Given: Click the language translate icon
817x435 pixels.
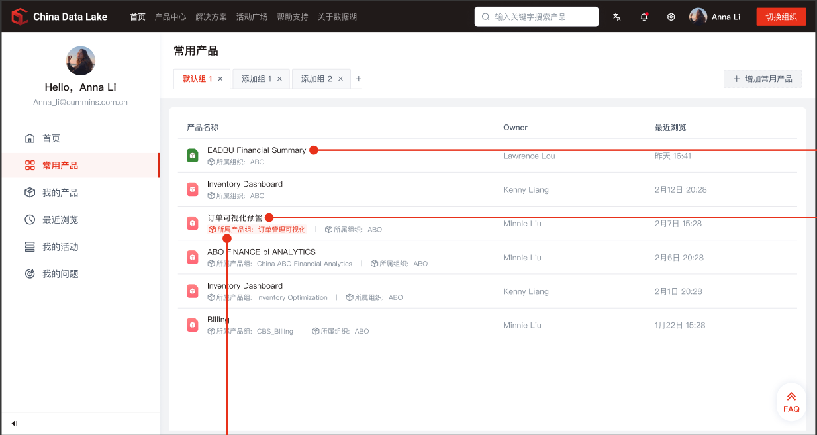Looking at the screenshot, I should 617,17.
